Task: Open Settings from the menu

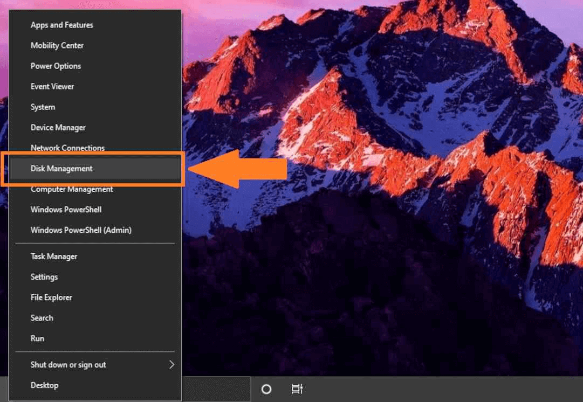Action: [x=44, y=276]
